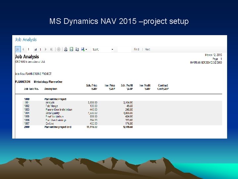The width and height of the screenshot is (238, 179).
Task: Click the current page number field
Action: click(29, 49)
